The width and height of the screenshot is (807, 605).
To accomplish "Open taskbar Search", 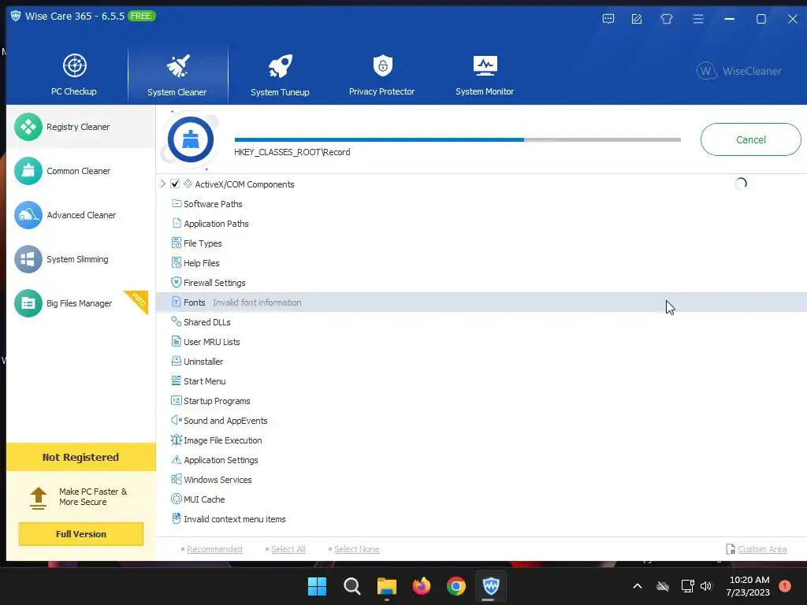I will [x=352, y=586].
